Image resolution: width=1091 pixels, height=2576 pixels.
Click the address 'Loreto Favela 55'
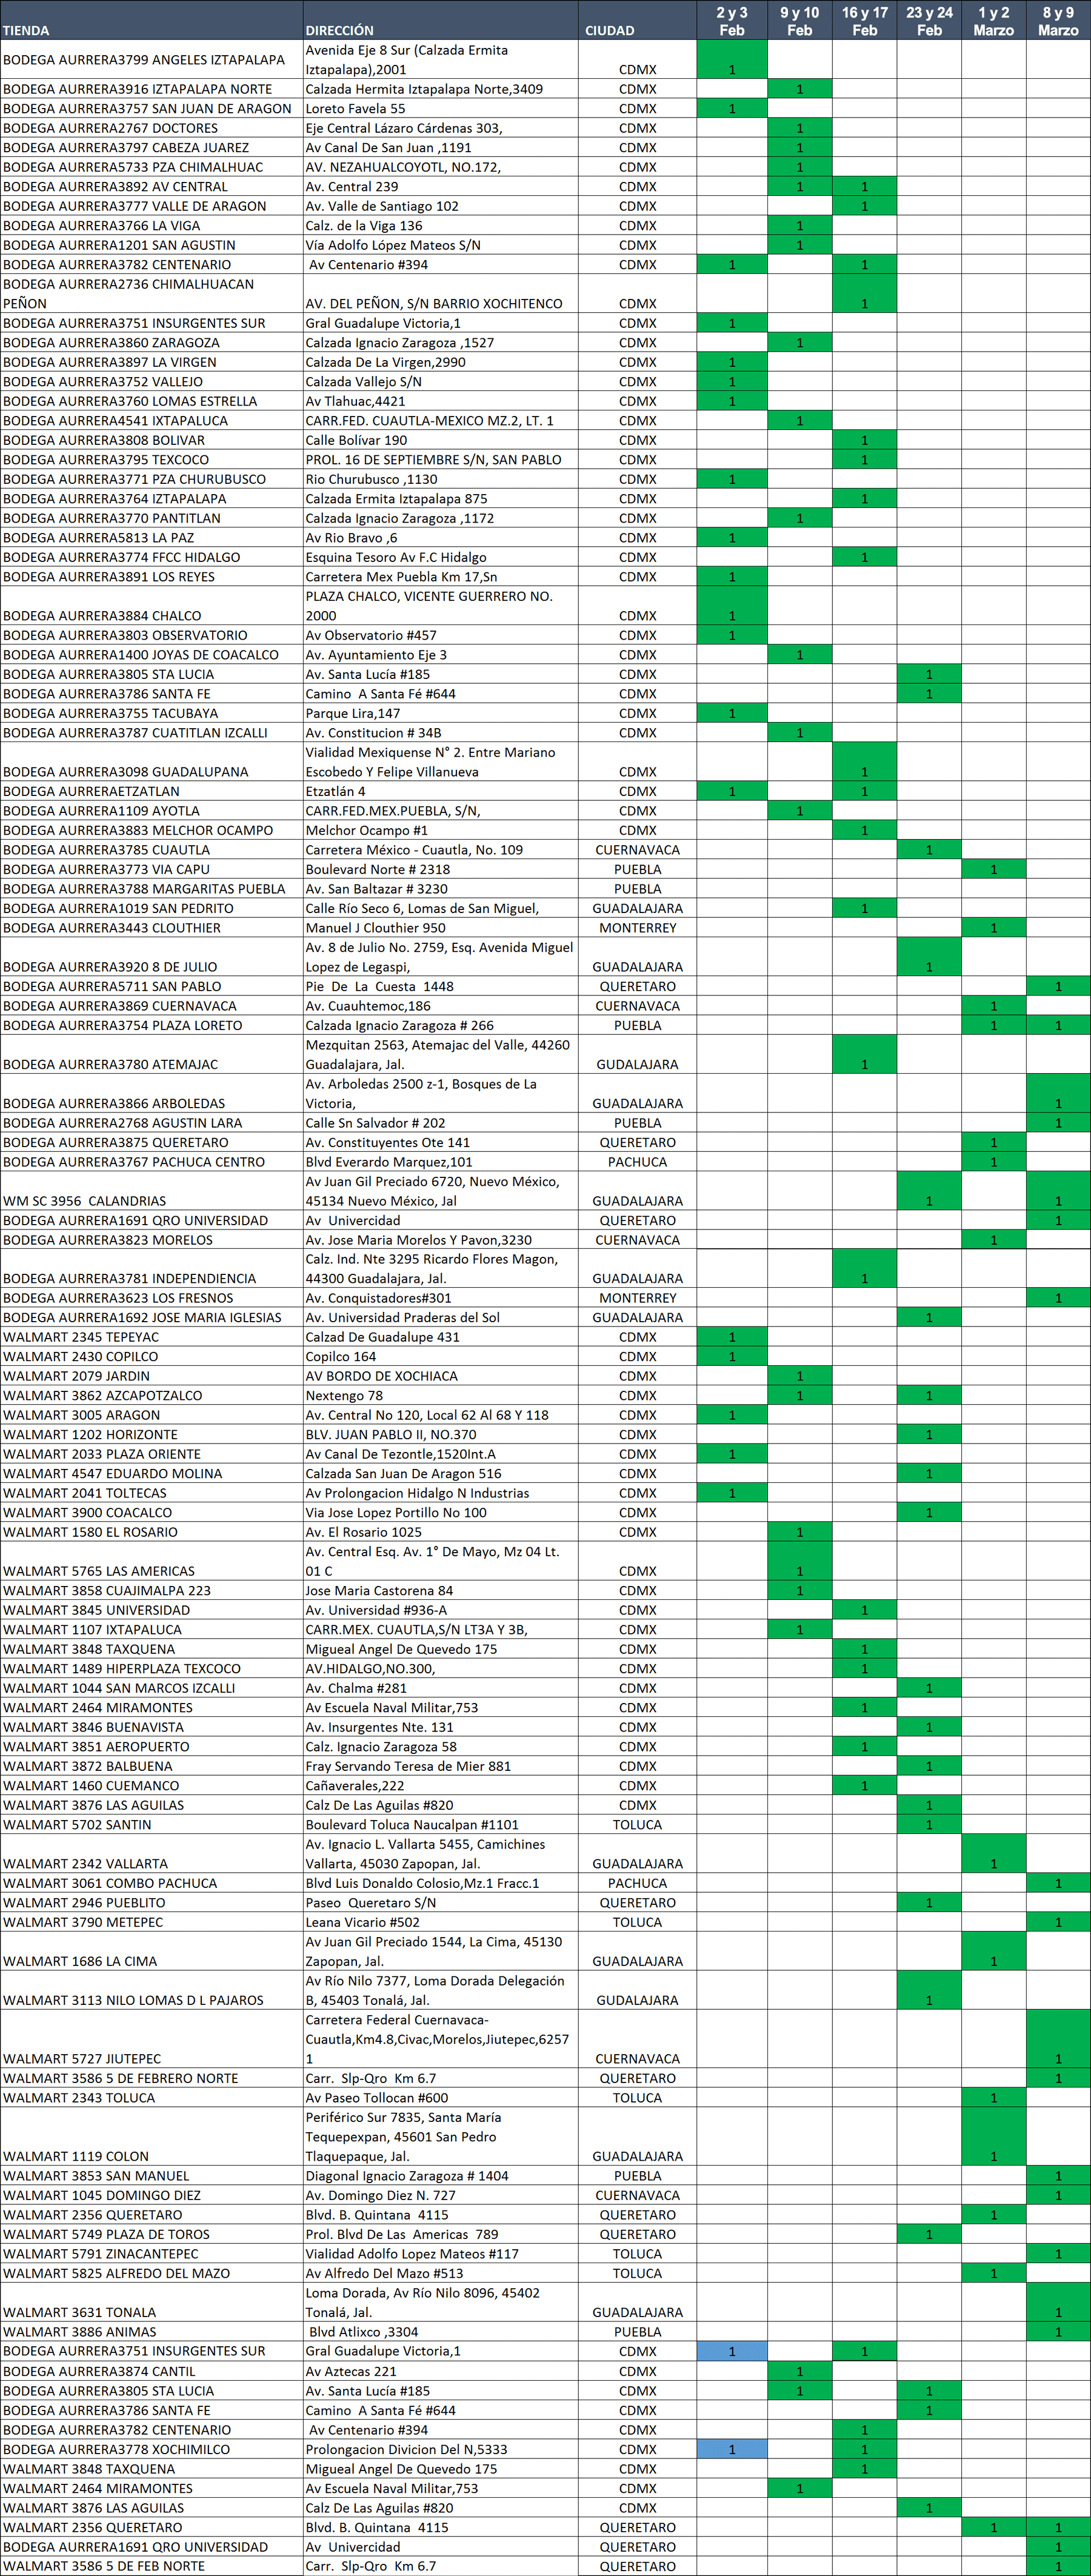[x=355, y=108]
